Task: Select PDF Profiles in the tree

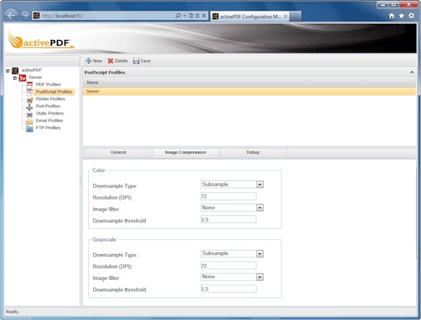Action: (x=48, y=85)
